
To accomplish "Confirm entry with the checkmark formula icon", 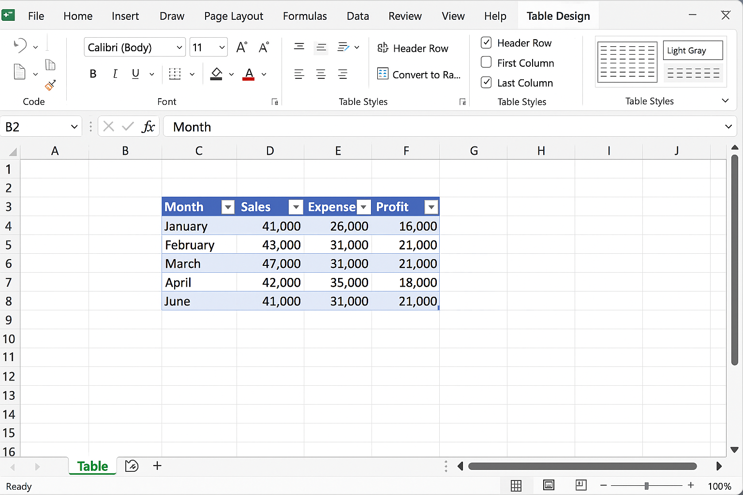I will coord(128,127).
